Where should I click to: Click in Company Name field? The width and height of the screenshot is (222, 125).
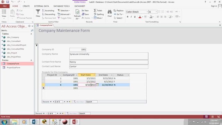(109, 56)
